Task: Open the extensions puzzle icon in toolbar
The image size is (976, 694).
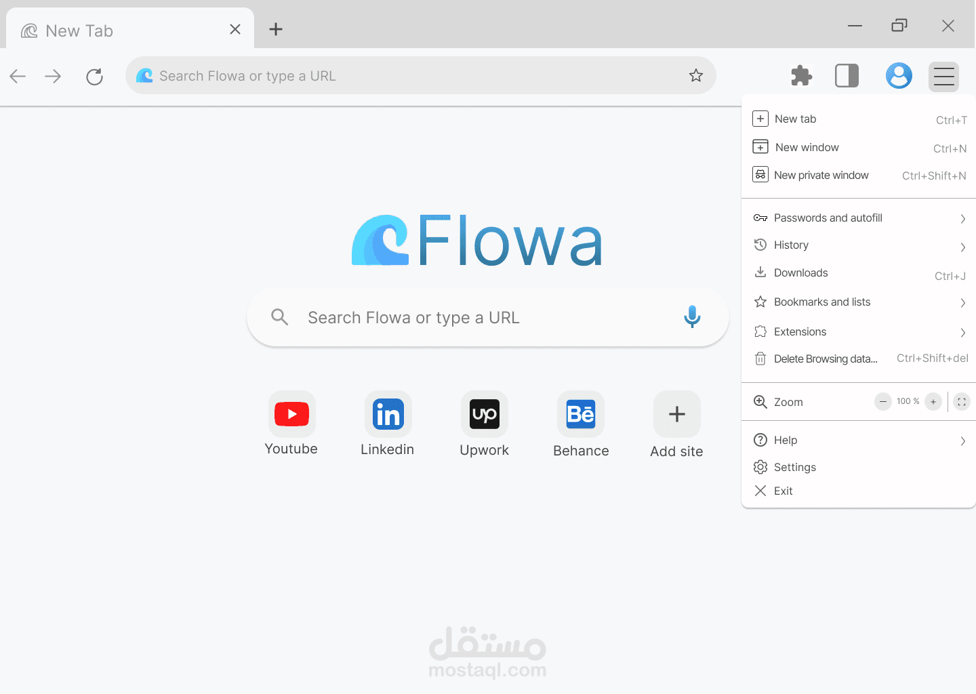Action: tap(801, 75)
